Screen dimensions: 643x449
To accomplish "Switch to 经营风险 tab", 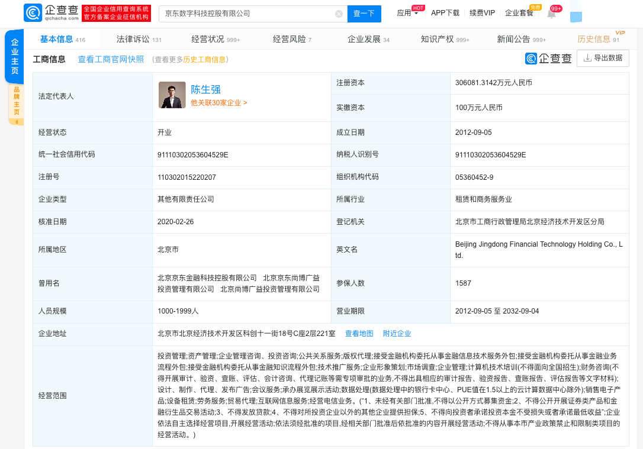I will 292,39.
